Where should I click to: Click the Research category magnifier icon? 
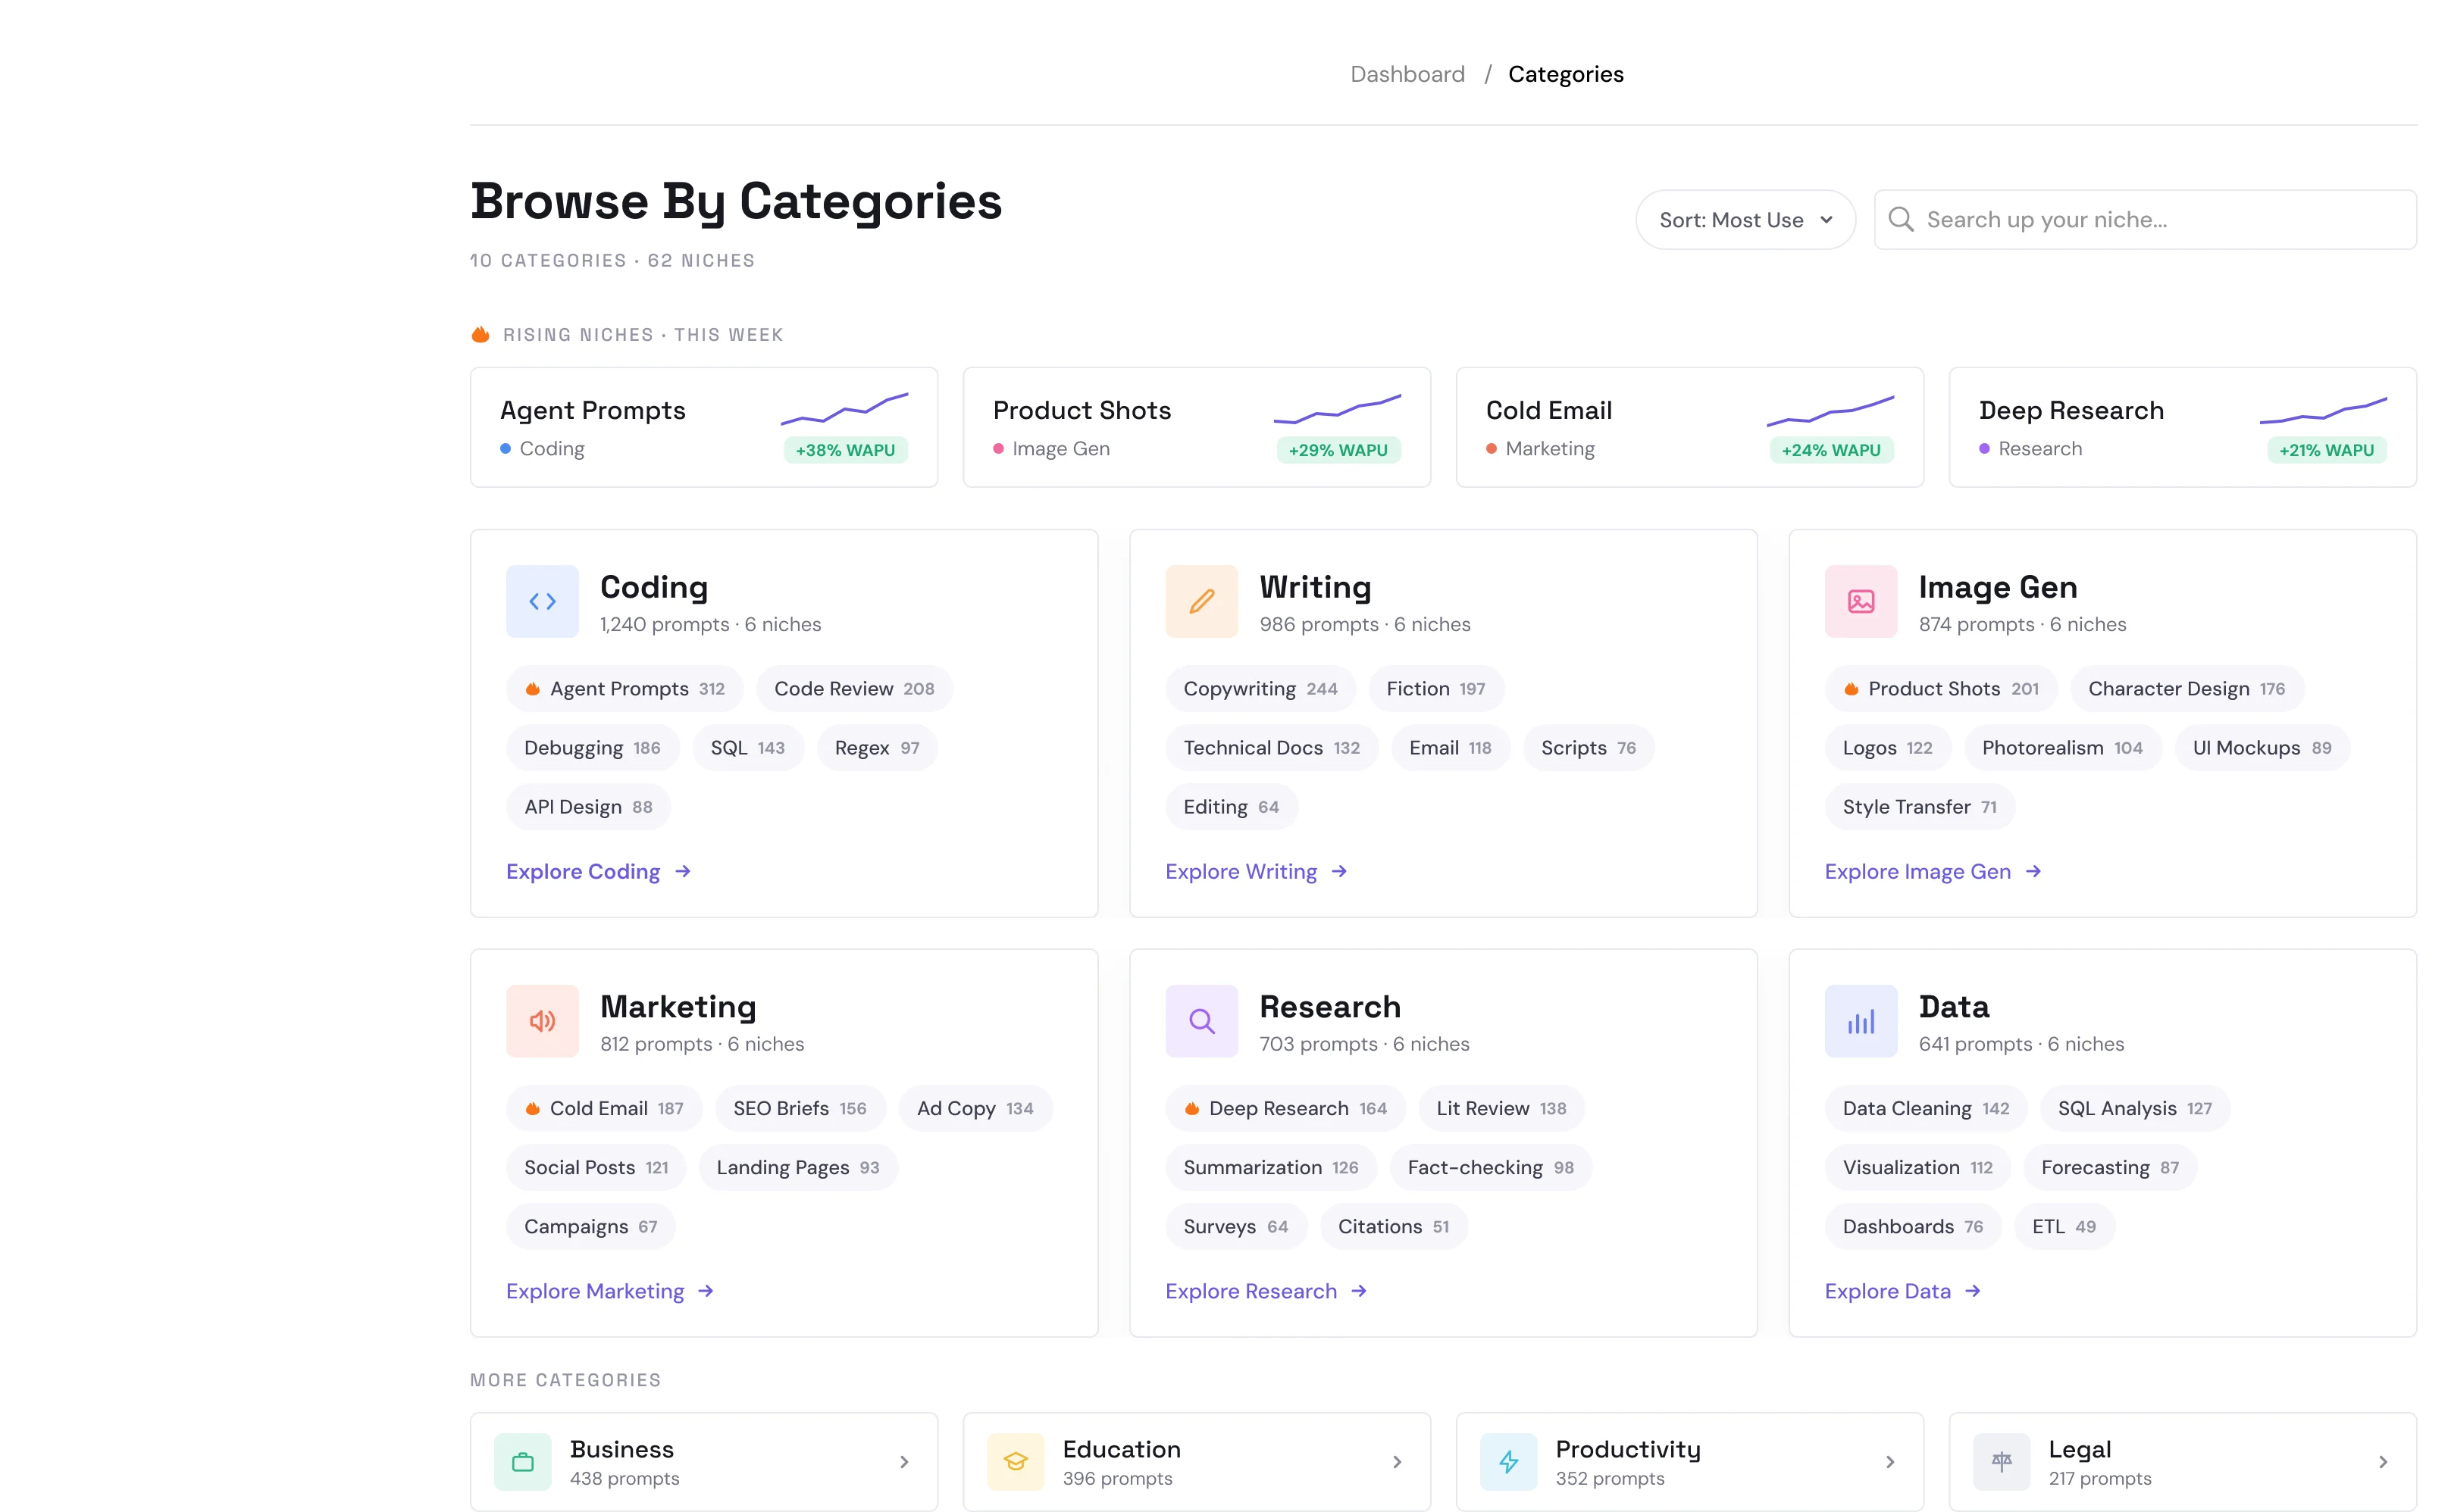[1201, 1021]
